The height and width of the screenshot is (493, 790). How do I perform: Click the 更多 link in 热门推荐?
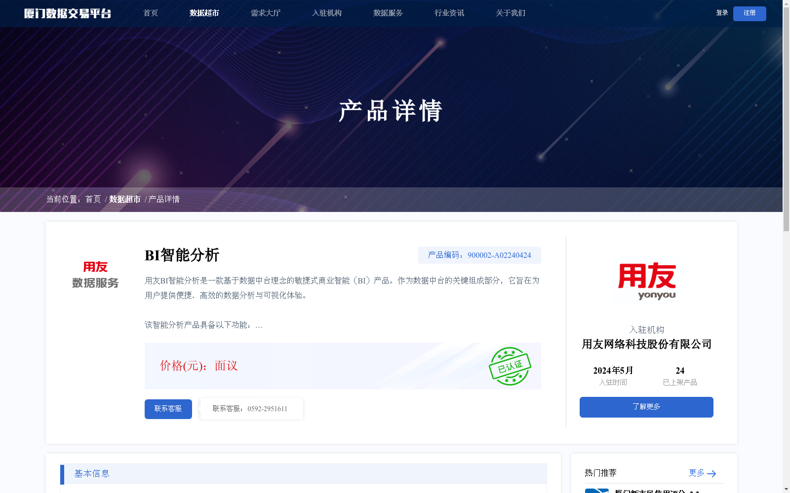tap(696, 473)
